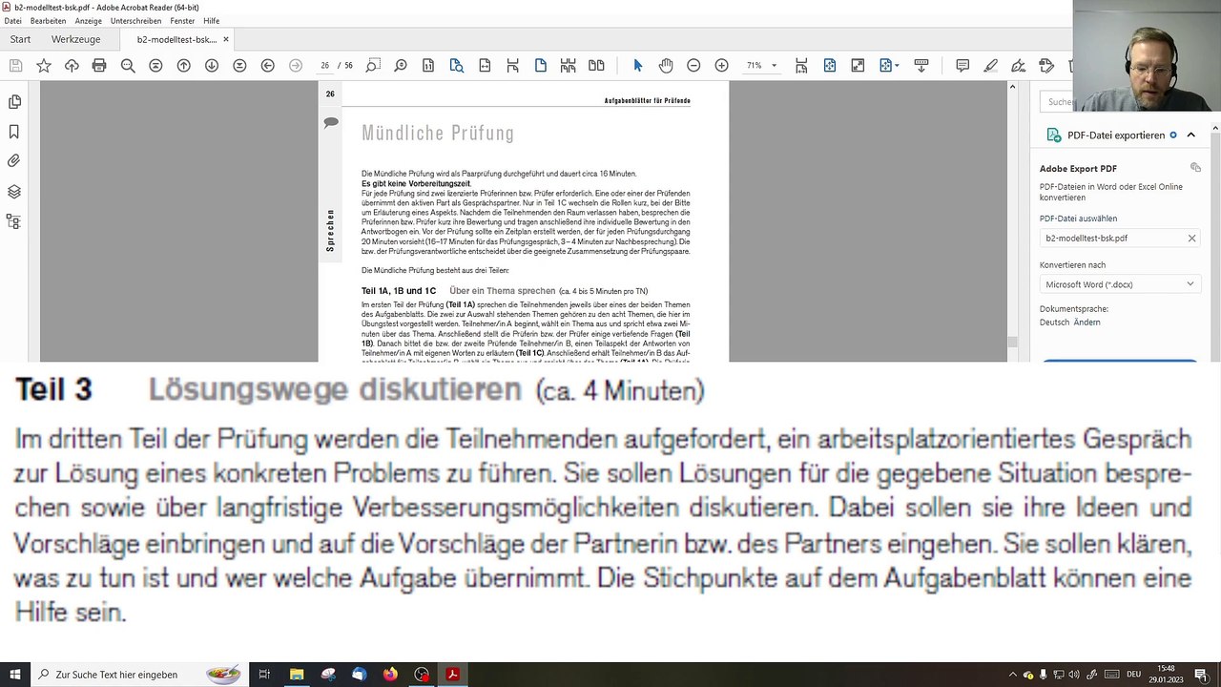Open the notification center icon
The height and width of the screenshot is (687, 1221).
pyautogui.click(x=1204, y=675)
